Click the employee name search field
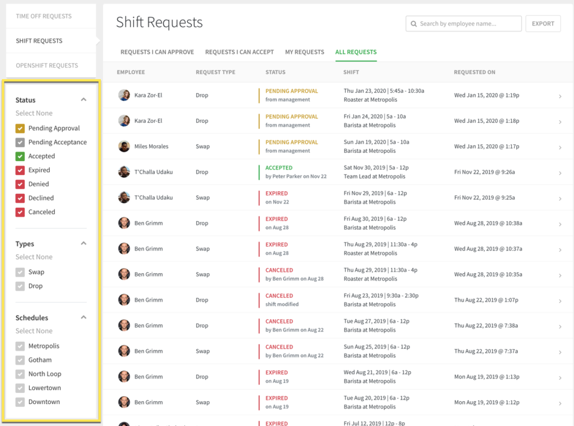This screenshot has height=426, width=574. (x=465, y=24)
